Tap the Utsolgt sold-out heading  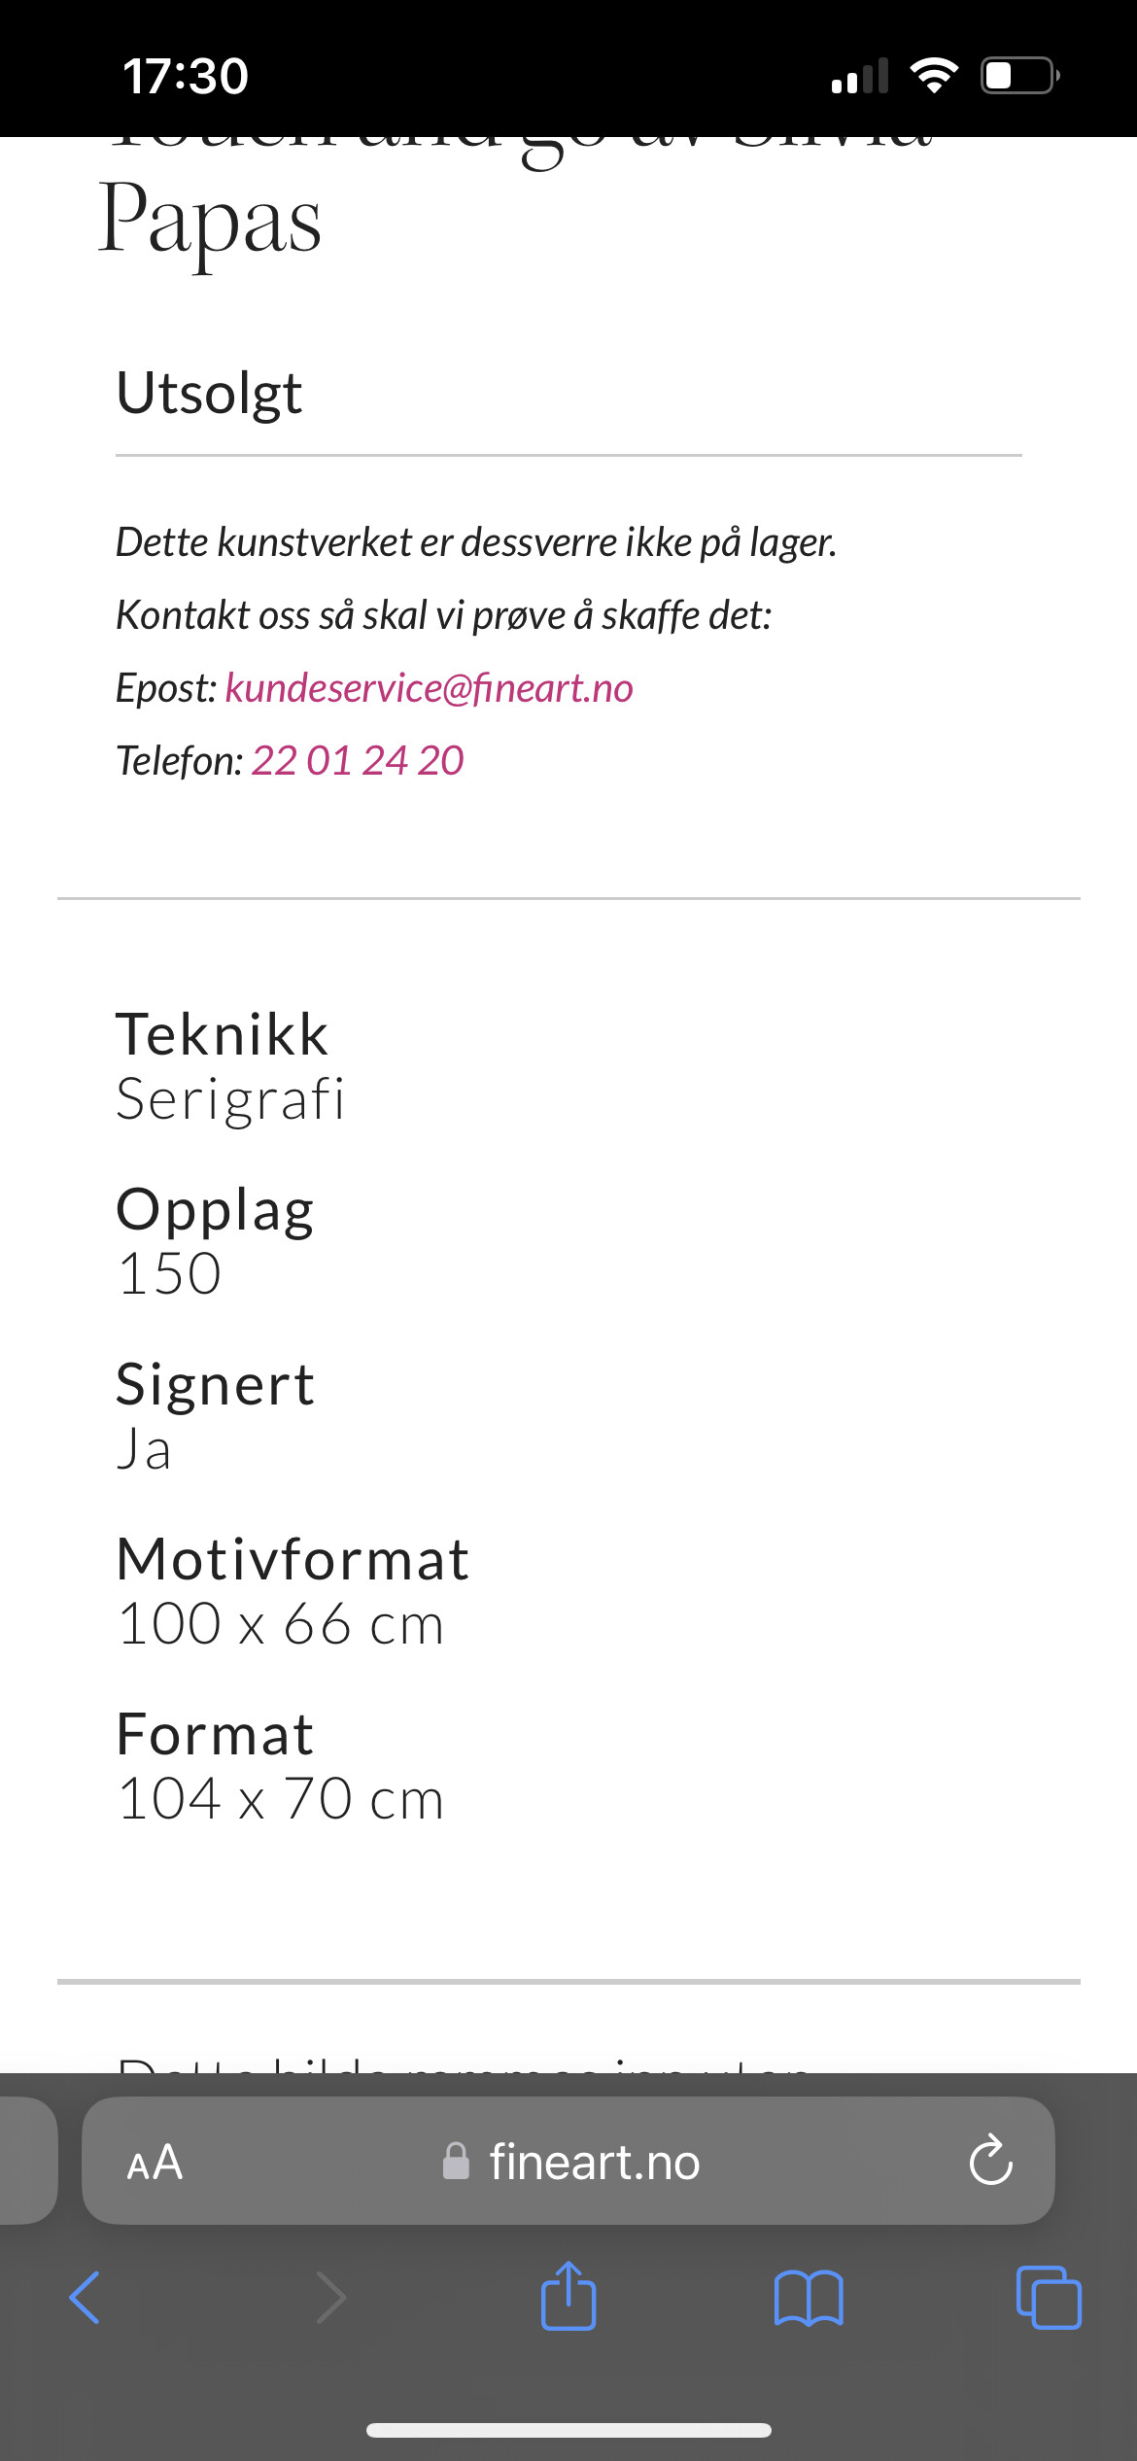pos(209,394)
